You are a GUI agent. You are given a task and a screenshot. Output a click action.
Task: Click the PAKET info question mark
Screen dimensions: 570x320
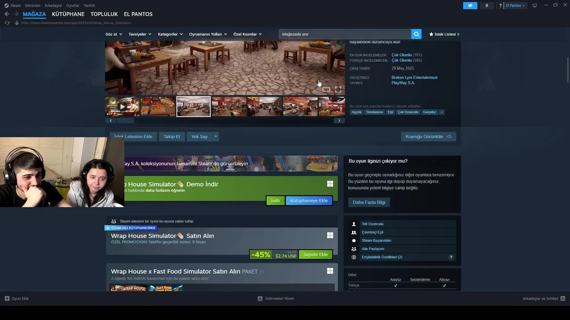point(261,272)
